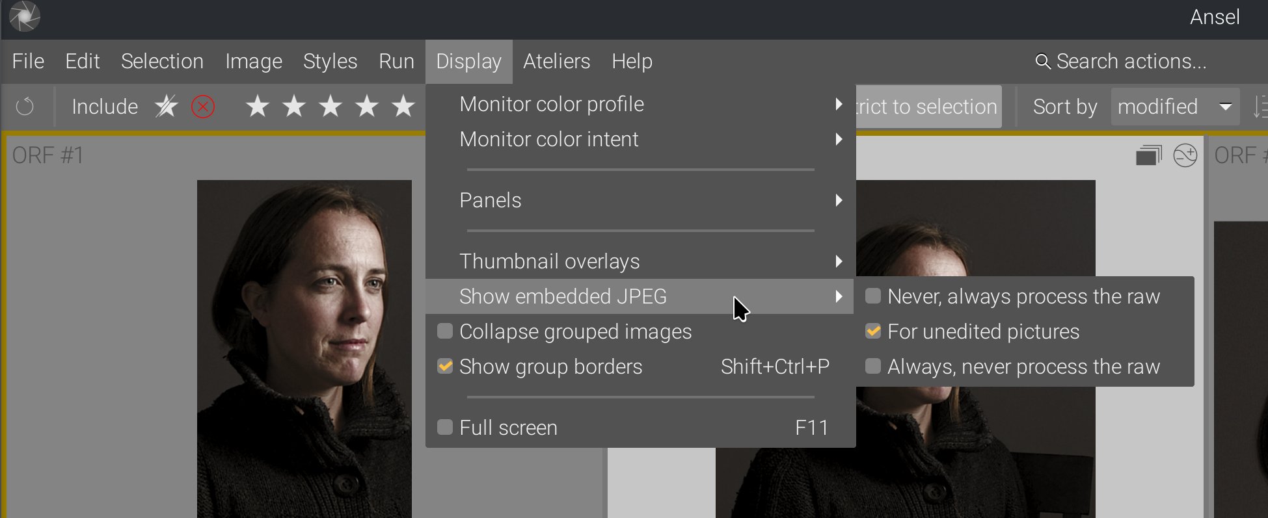Click the Ansel aperture logo icon

coord(25,17)
